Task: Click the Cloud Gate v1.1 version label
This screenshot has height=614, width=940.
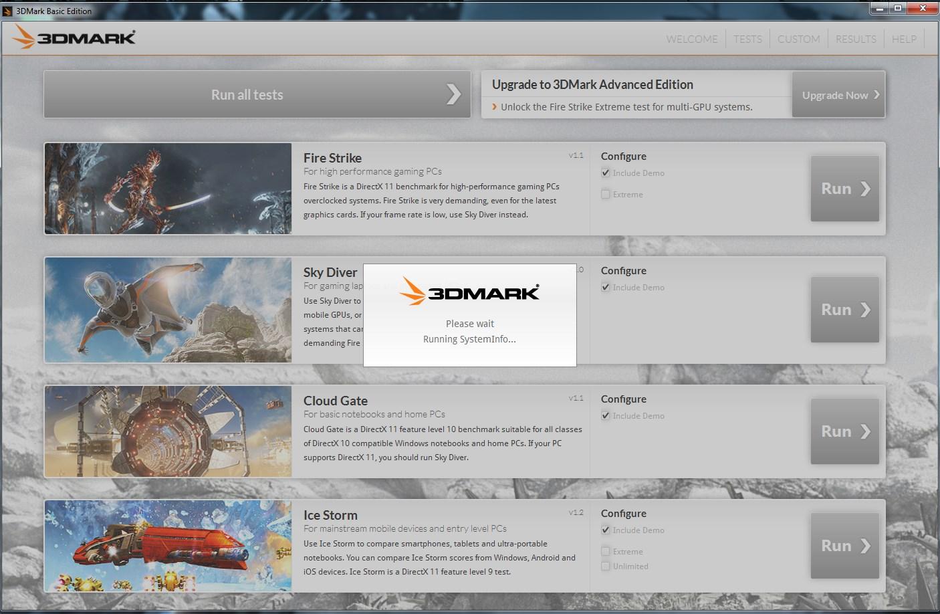Action: 576,398
